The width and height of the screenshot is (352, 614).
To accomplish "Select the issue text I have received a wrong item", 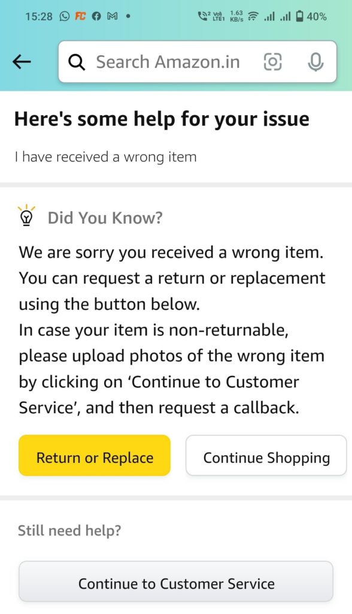I will click(x=105, y=157).
